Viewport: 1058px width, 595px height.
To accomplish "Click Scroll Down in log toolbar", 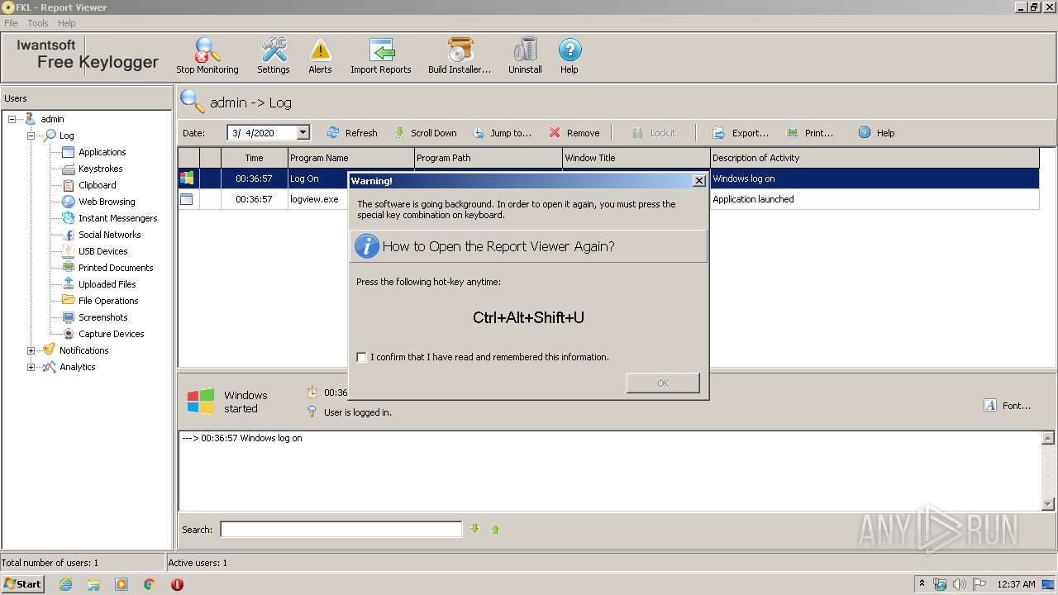I will pos(425,133).
